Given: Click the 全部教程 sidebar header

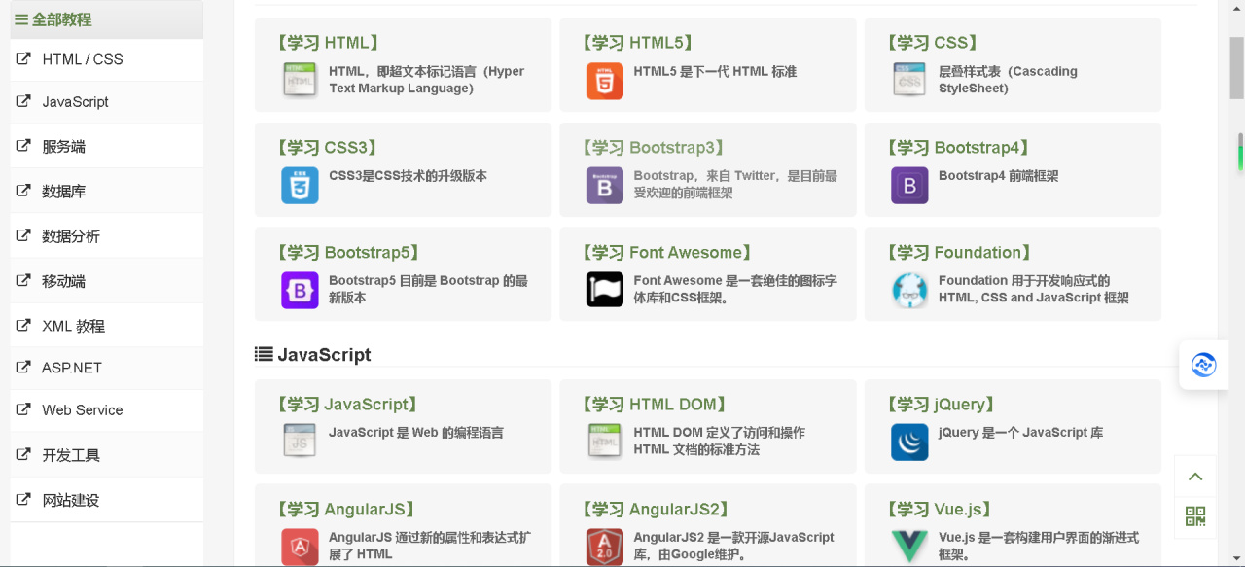Looking at the screenshot, I should [107, 19].
